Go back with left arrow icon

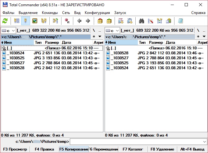click(79, 21)
